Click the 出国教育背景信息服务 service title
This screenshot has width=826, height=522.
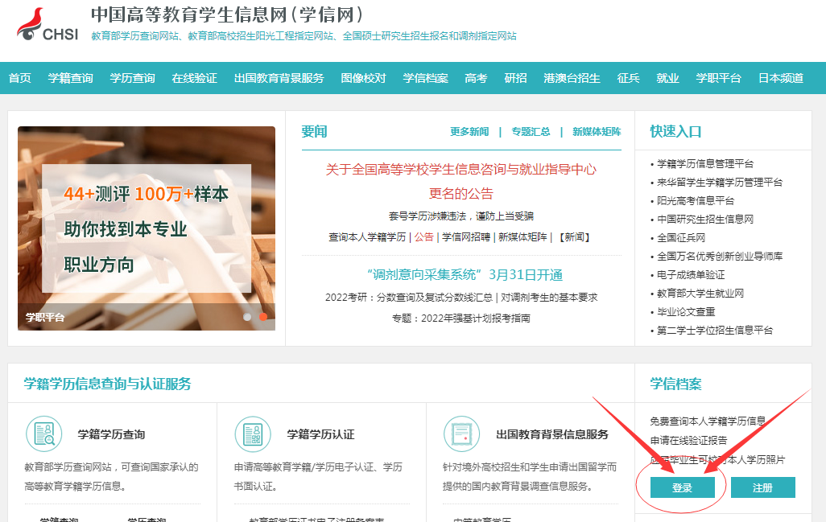pos(552,434)
